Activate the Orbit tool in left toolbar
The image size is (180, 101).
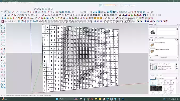click(2, 69)
